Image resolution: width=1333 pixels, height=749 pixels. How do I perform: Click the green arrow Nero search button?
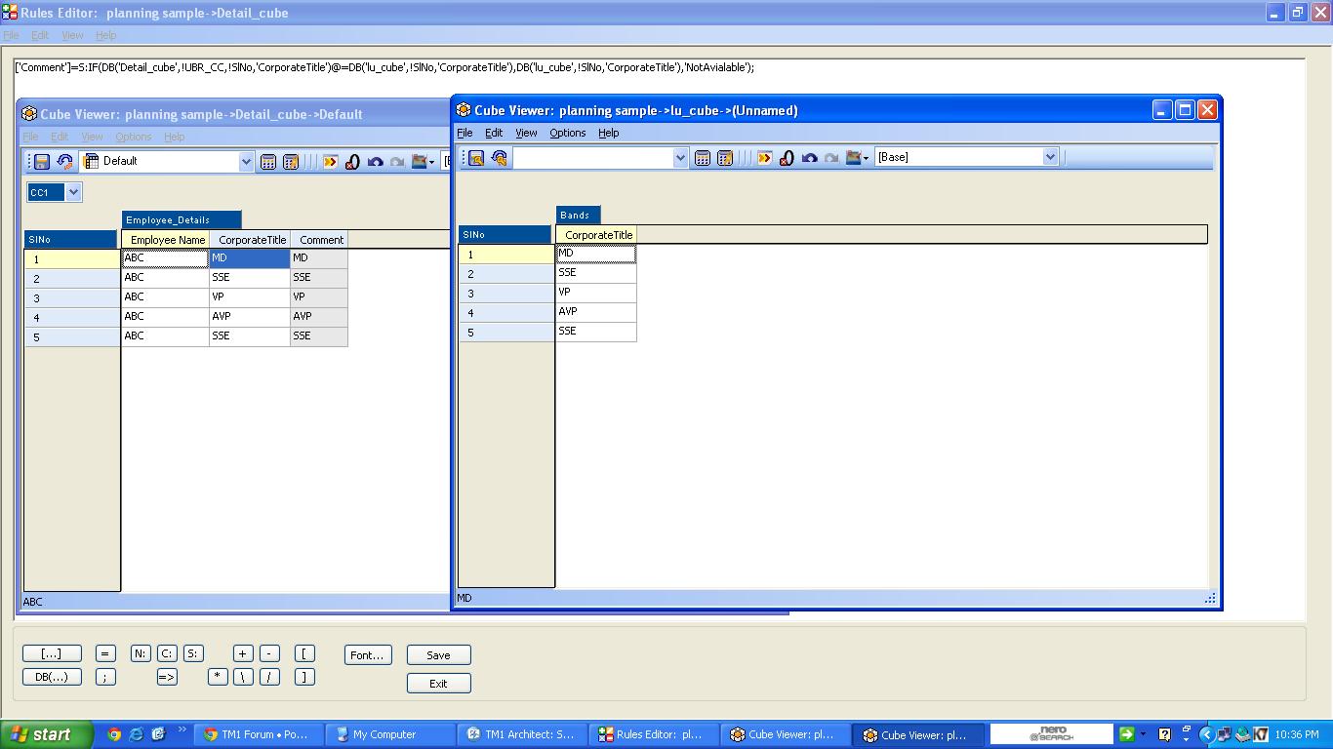[x=1126, y=734]
